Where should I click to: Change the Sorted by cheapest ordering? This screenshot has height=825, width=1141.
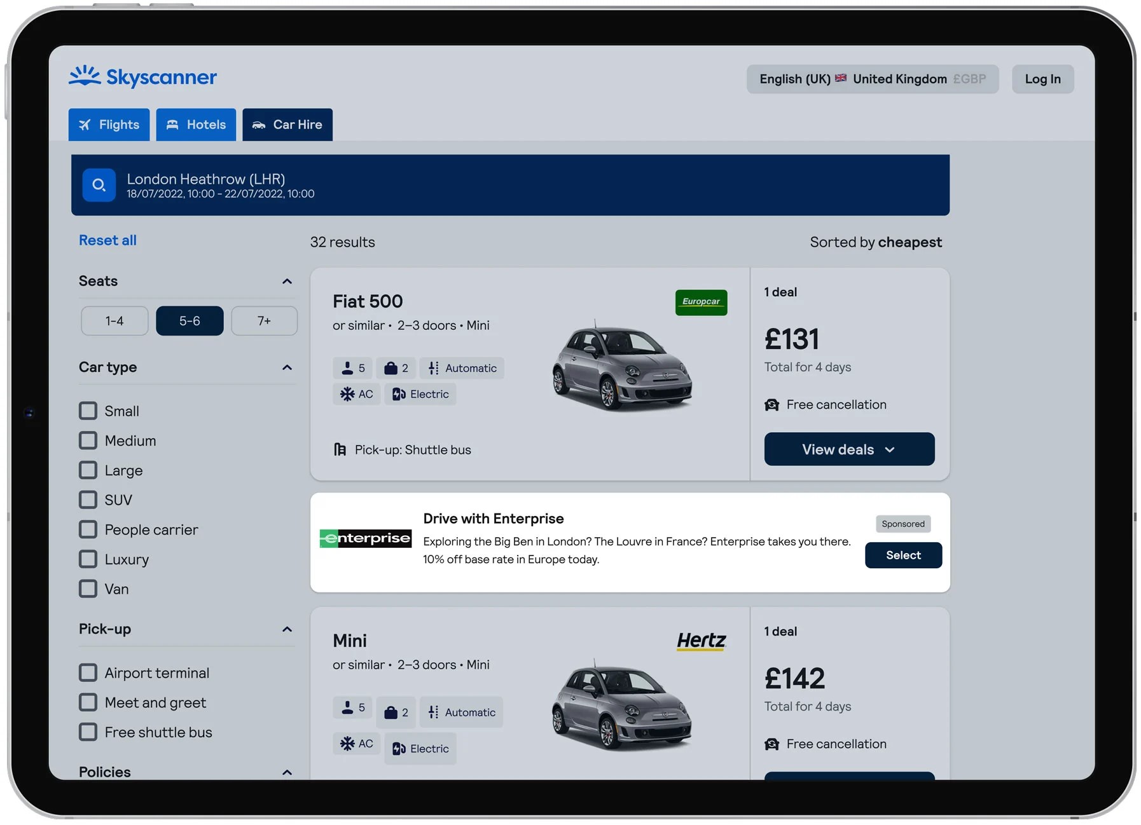pos(875,242)
